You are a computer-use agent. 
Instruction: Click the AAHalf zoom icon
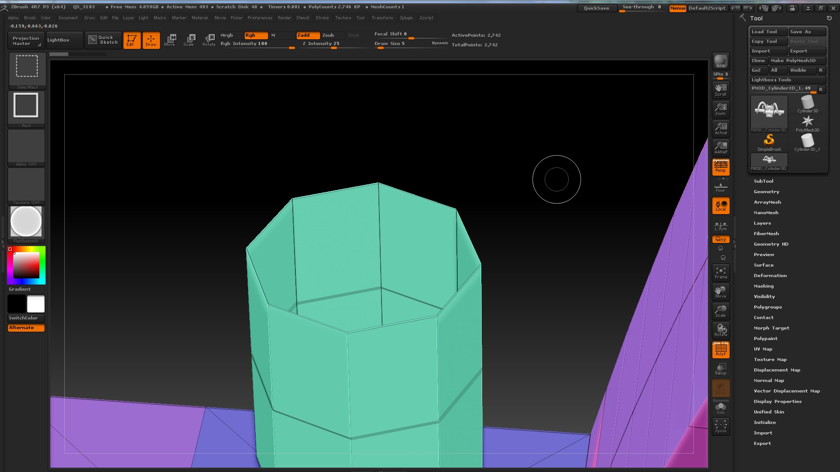721,148
